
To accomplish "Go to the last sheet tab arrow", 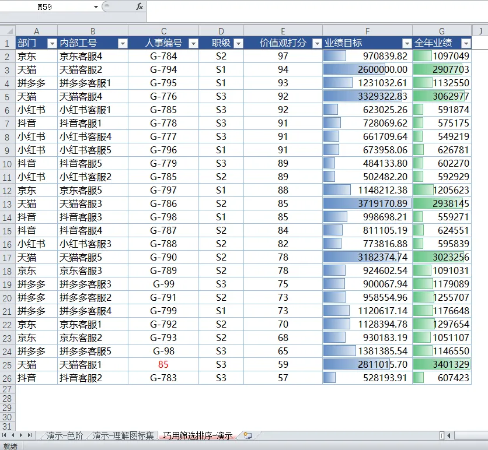I will pos(30,435).
